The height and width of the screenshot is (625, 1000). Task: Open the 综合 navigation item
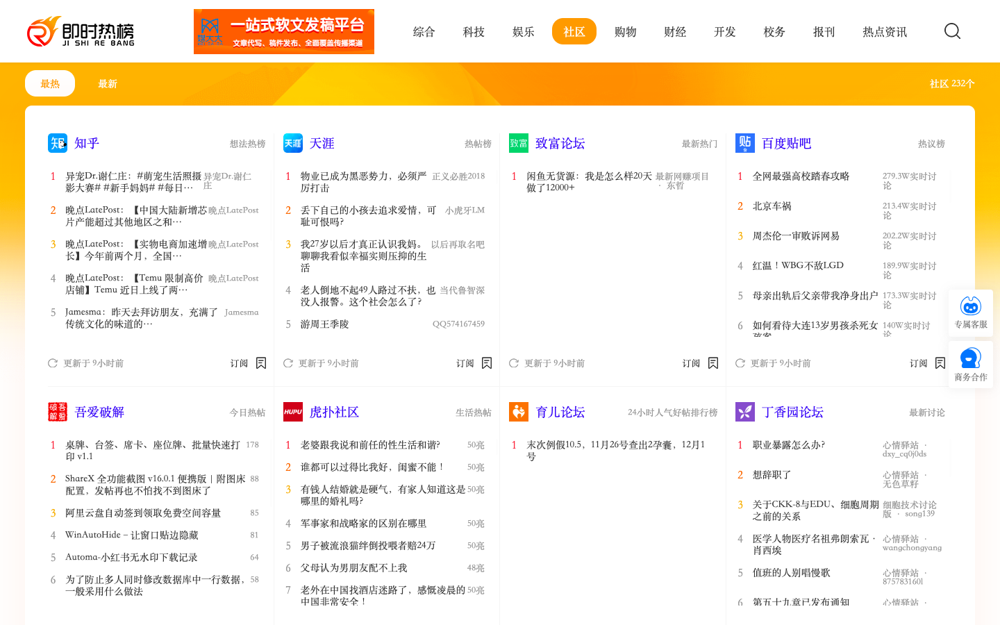tap(424, 31)
